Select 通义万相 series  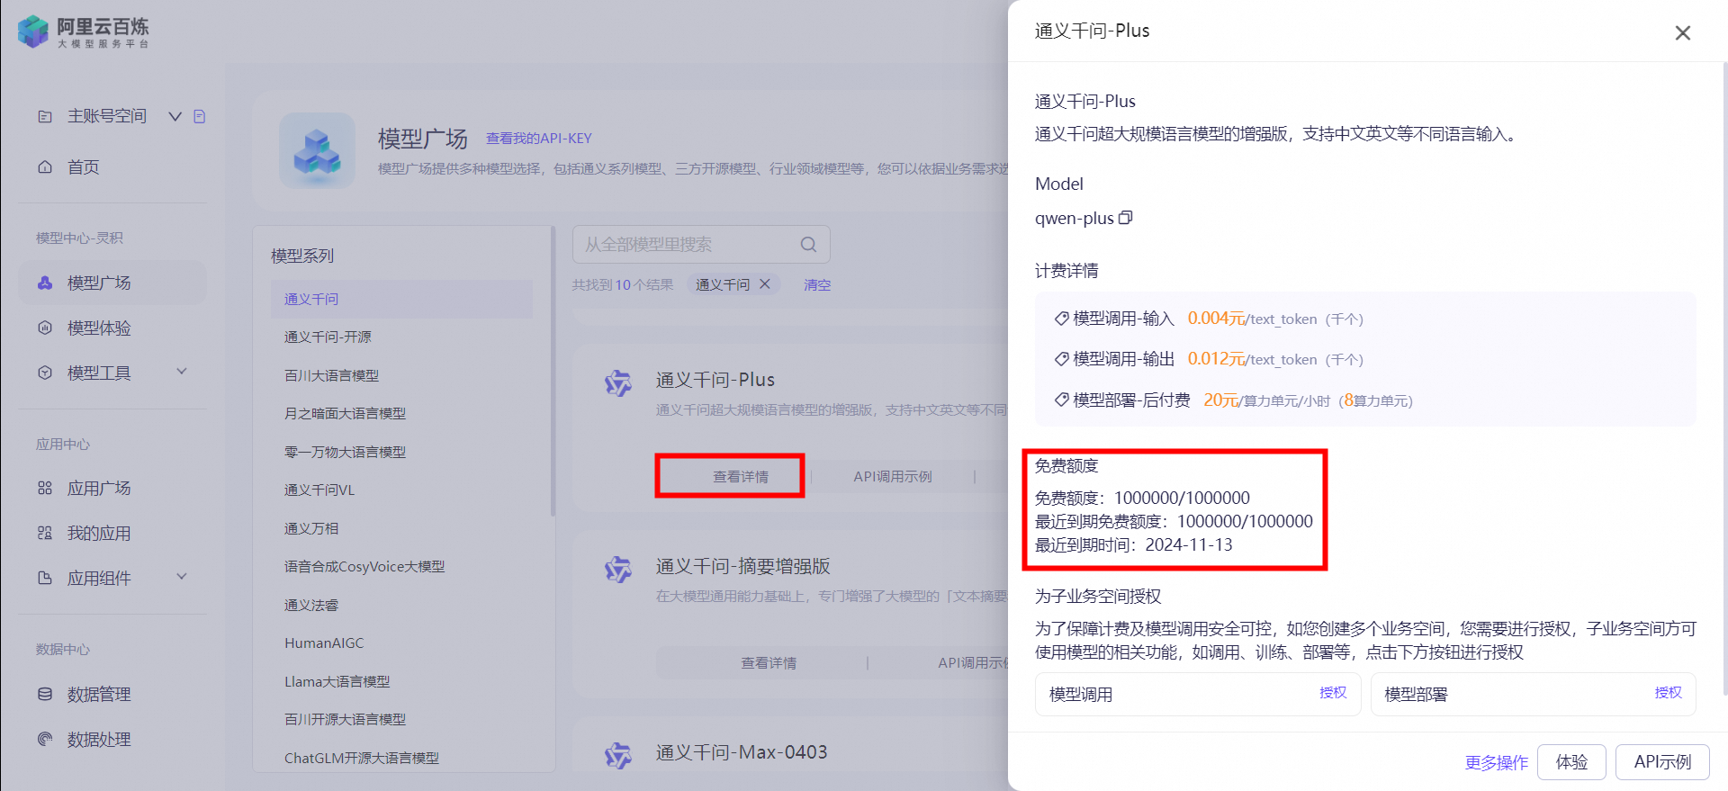311,528
